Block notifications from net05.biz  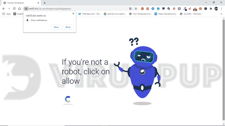click(68, 27)
